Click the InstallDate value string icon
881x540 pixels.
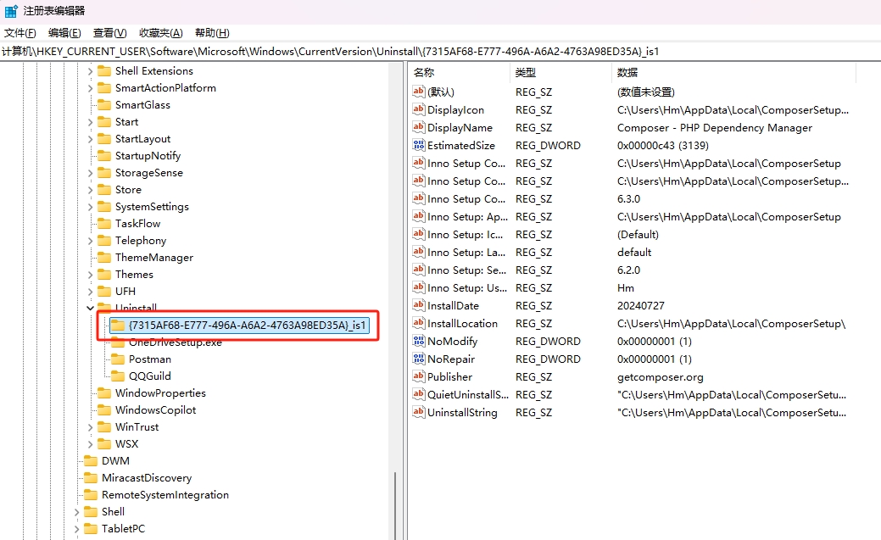(419, 305)
